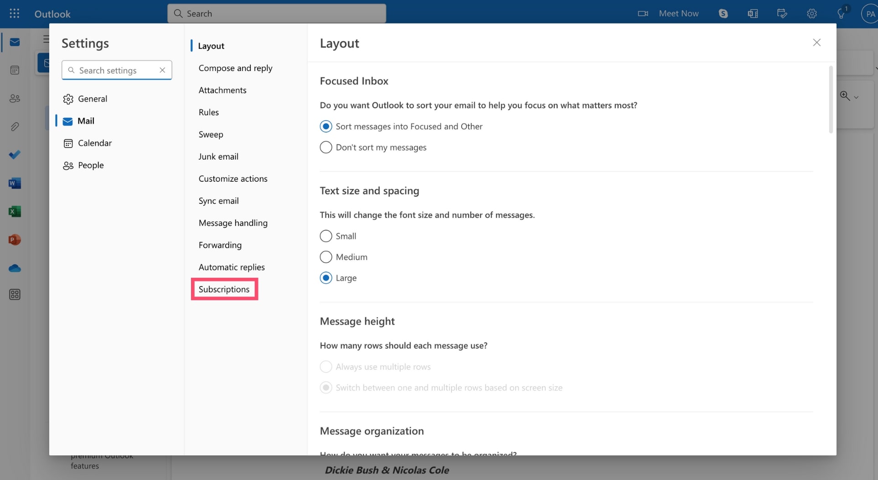Click the Meet Now video camera icon
Viewport: 878px width, 480px height.
643,14
